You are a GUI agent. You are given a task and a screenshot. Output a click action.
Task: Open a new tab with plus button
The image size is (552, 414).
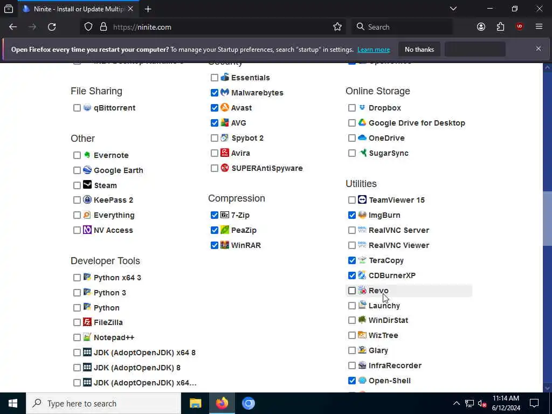coord(148,9)
